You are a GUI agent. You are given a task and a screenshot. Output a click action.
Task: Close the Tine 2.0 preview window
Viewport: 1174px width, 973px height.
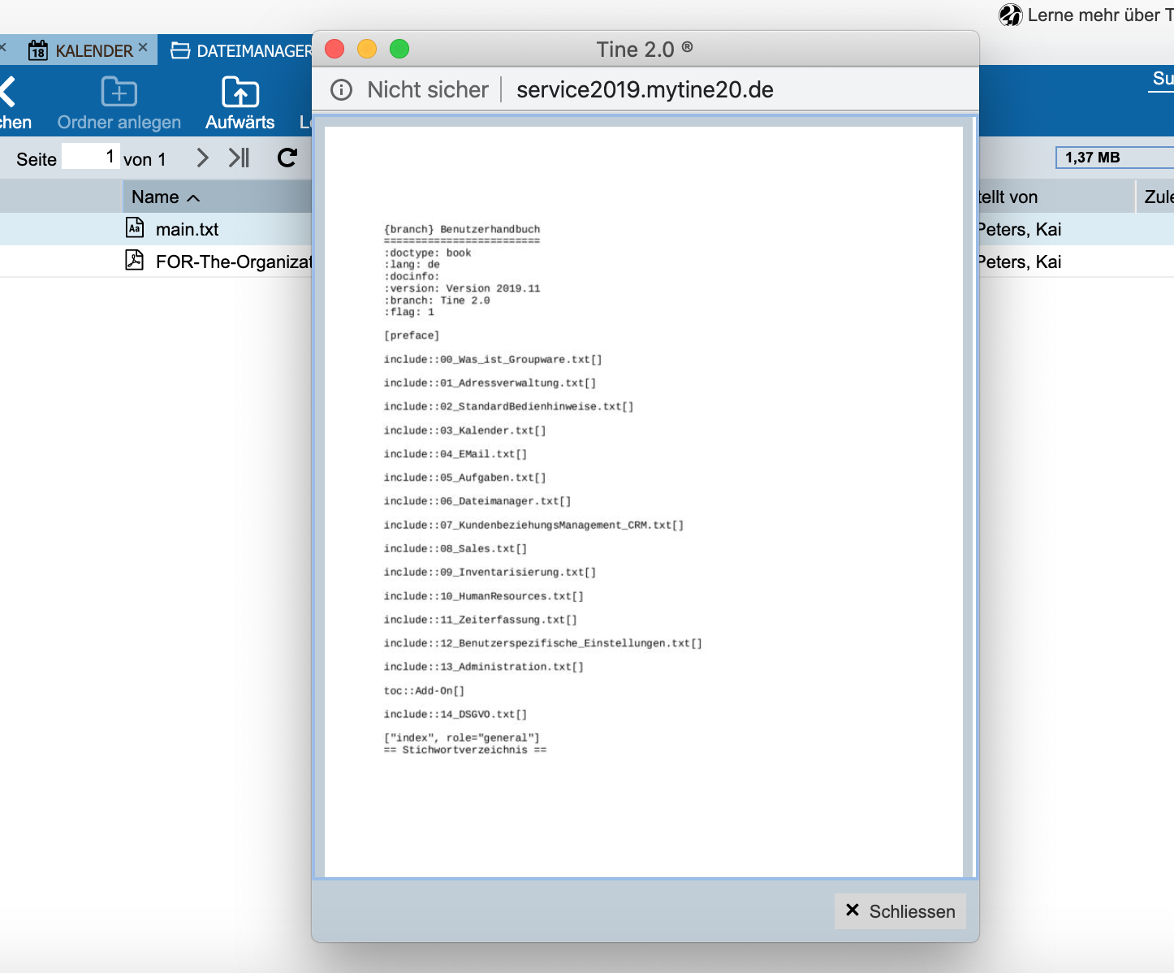coord(335,49)
